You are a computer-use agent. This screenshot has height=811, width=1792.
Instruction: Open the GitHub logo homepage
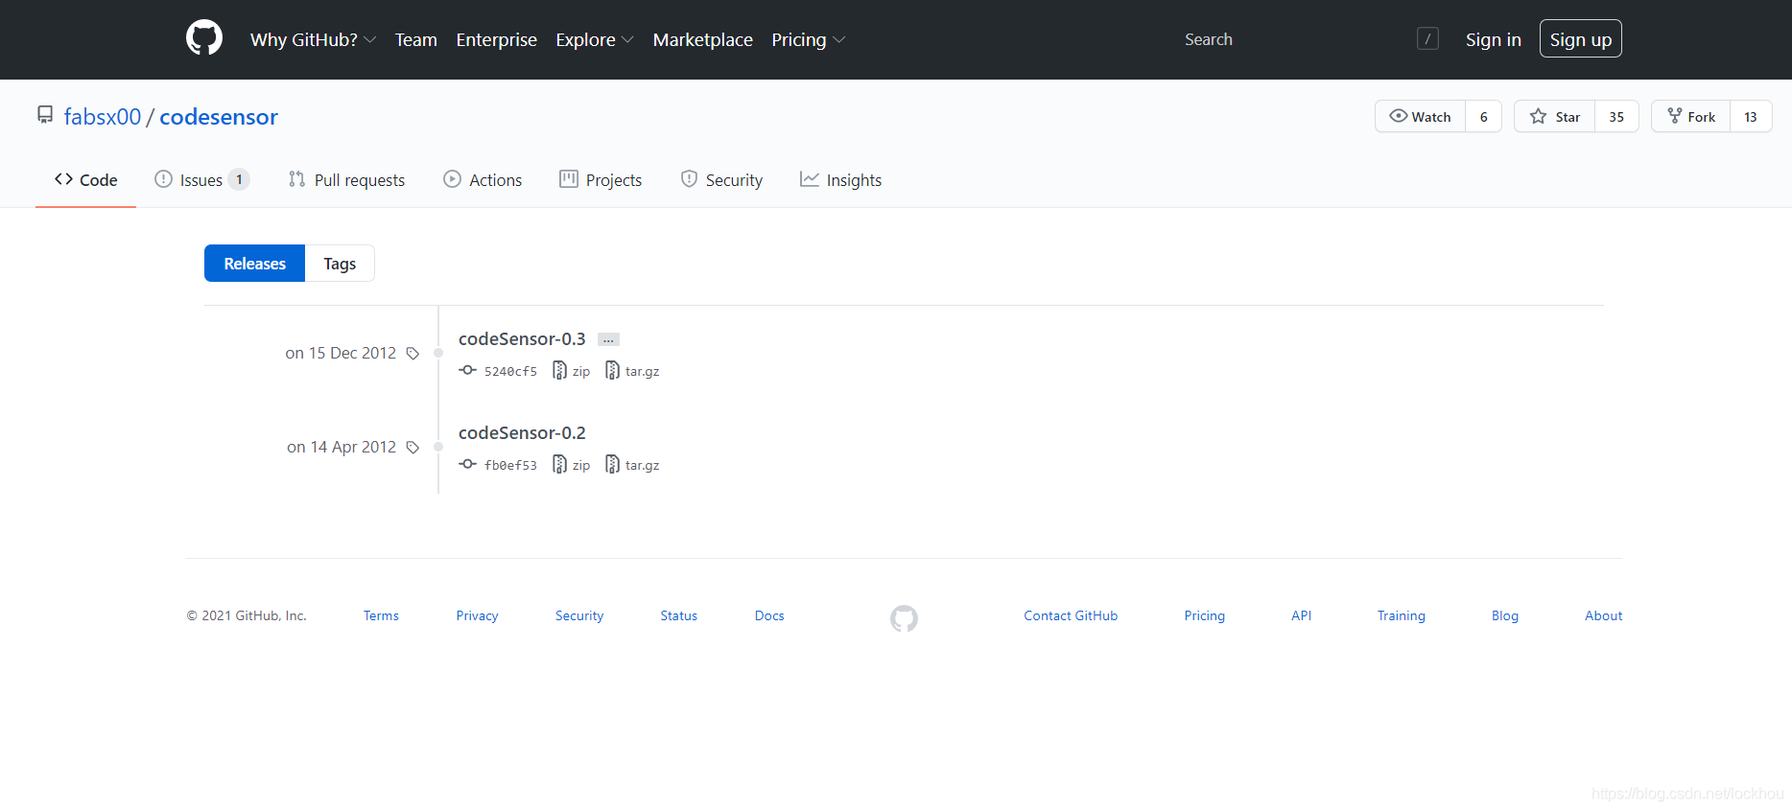coord(204,38)
